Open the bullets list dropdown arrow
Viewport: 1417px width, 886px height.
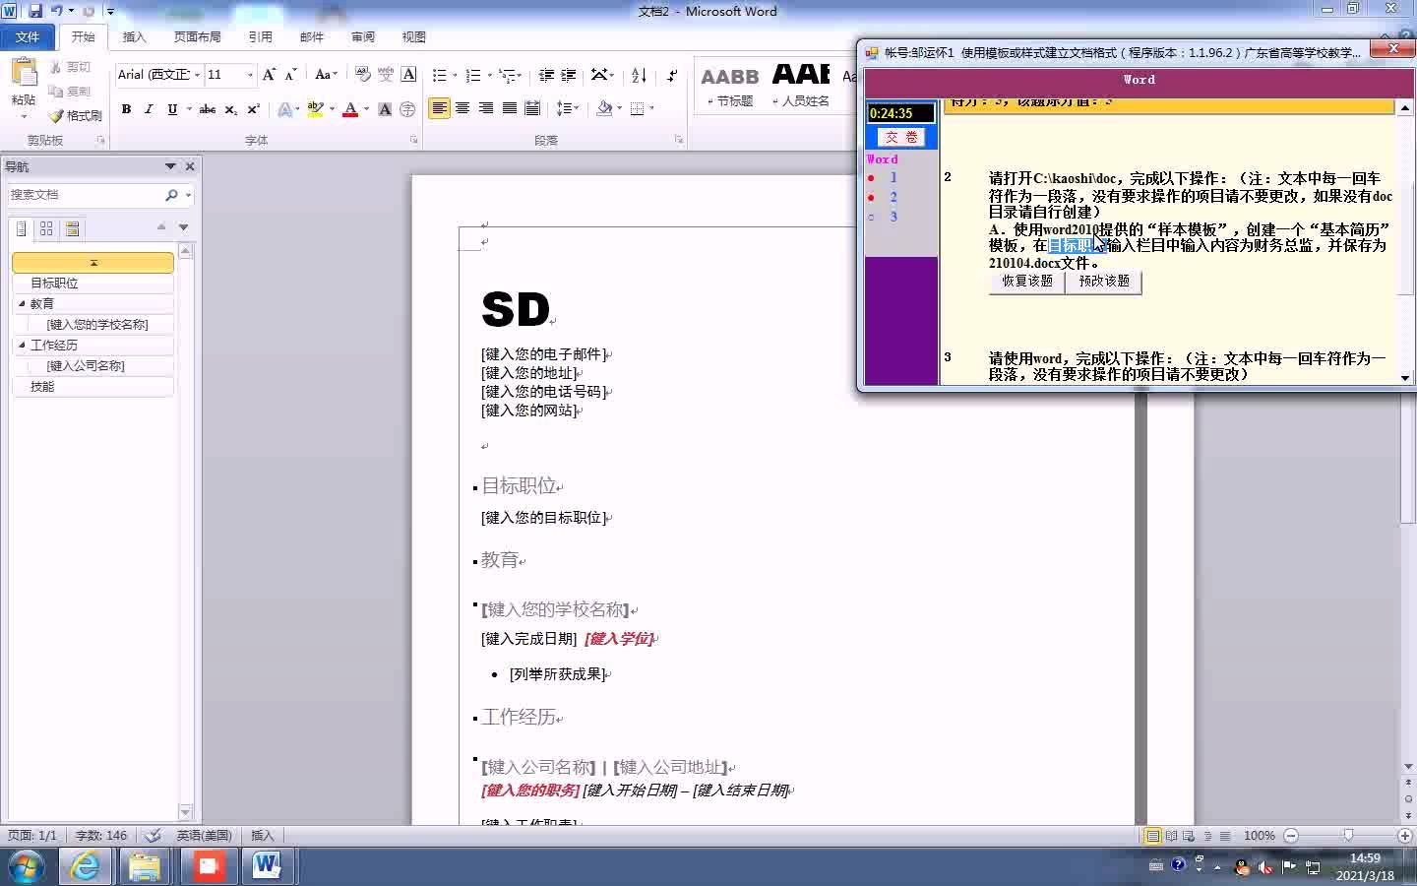click(455, 75)
